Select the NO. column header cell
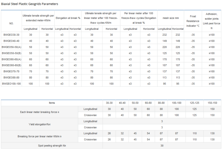The image size is (223, 151). click(11, 23)
